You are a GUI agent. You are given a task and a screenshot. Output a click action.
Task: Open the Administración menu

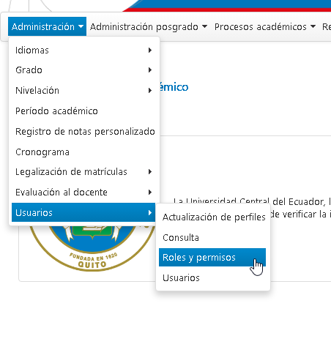pyautogui.click(x=47, y=26)
